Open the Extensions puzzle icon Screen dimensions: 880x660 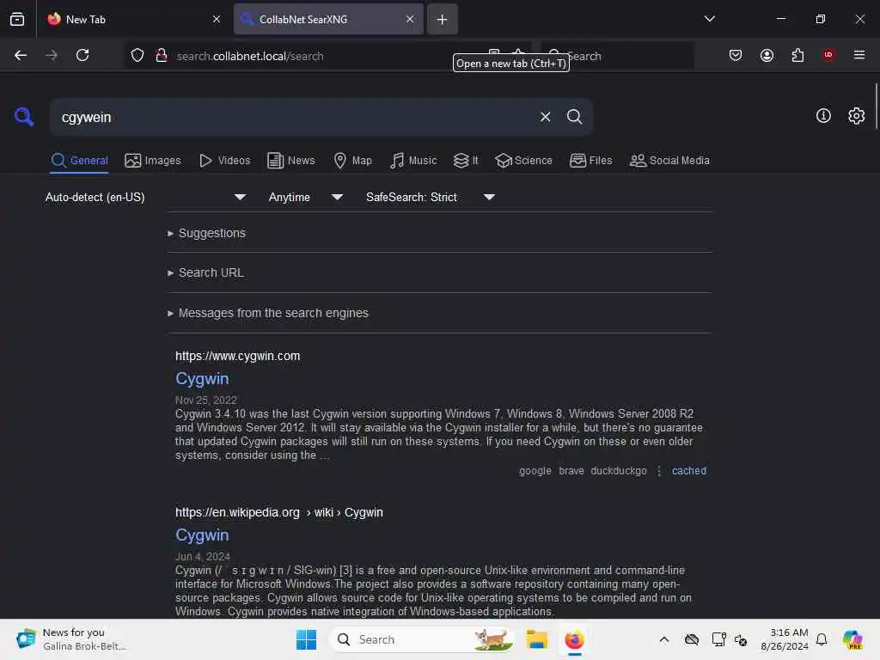pyautogui.click(x=797, y=55)
